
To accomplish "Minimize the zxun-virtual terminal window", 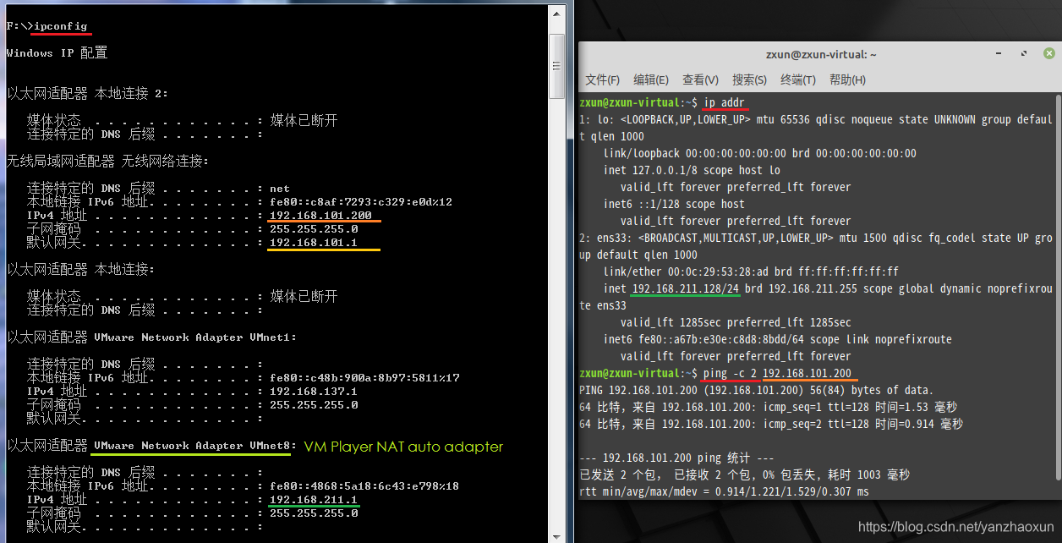I will [999, 53].
